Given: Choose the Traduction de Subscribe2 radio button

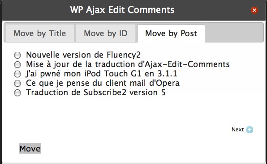Looking at the screenshot, I should pyautogui.click(x=17, y=93).
